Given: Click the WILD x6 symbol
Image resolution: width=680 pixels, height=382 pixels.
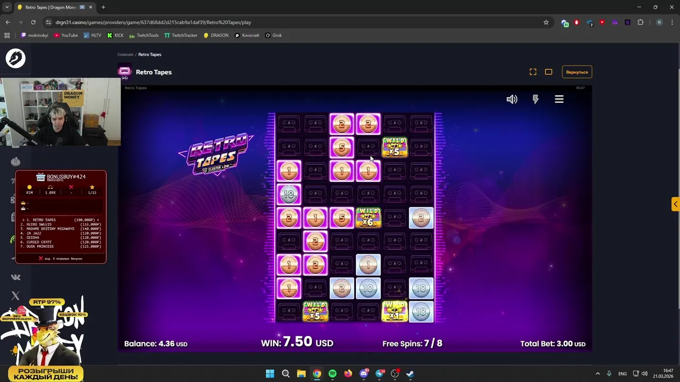Looking at the screenshot, I should [x=368, y=218].
